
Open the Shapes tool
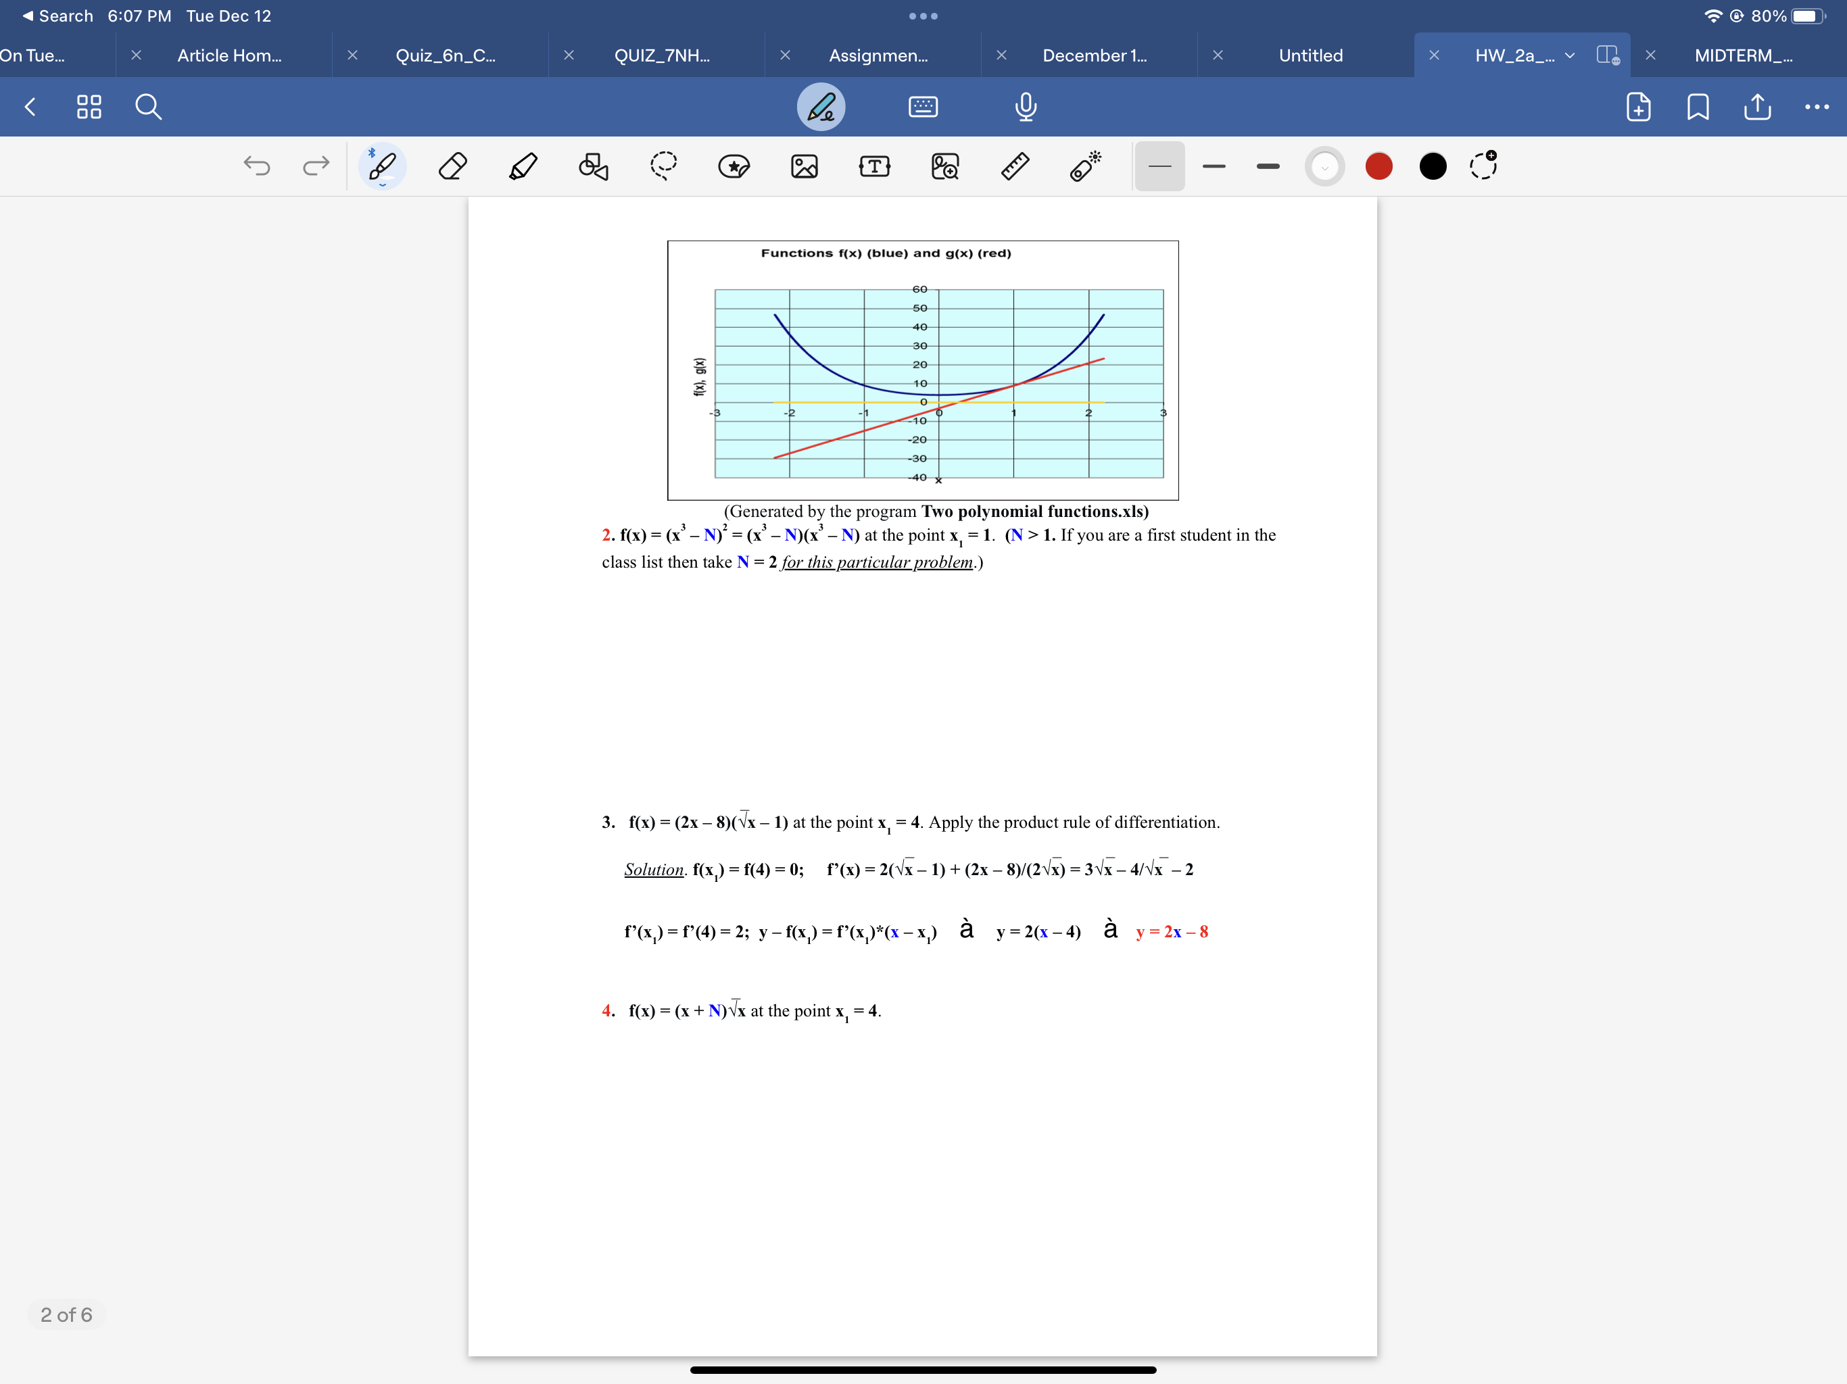coord(593,166)
